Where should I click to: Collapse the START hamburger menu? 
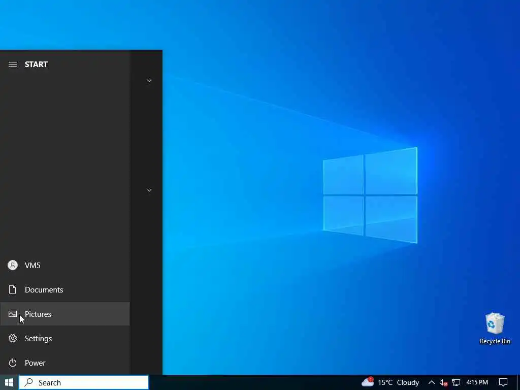pos(13,64)
